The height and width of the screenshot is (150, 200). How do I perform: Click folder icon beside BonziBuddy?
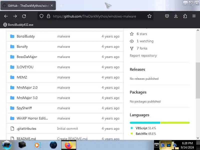click(12, 36)
